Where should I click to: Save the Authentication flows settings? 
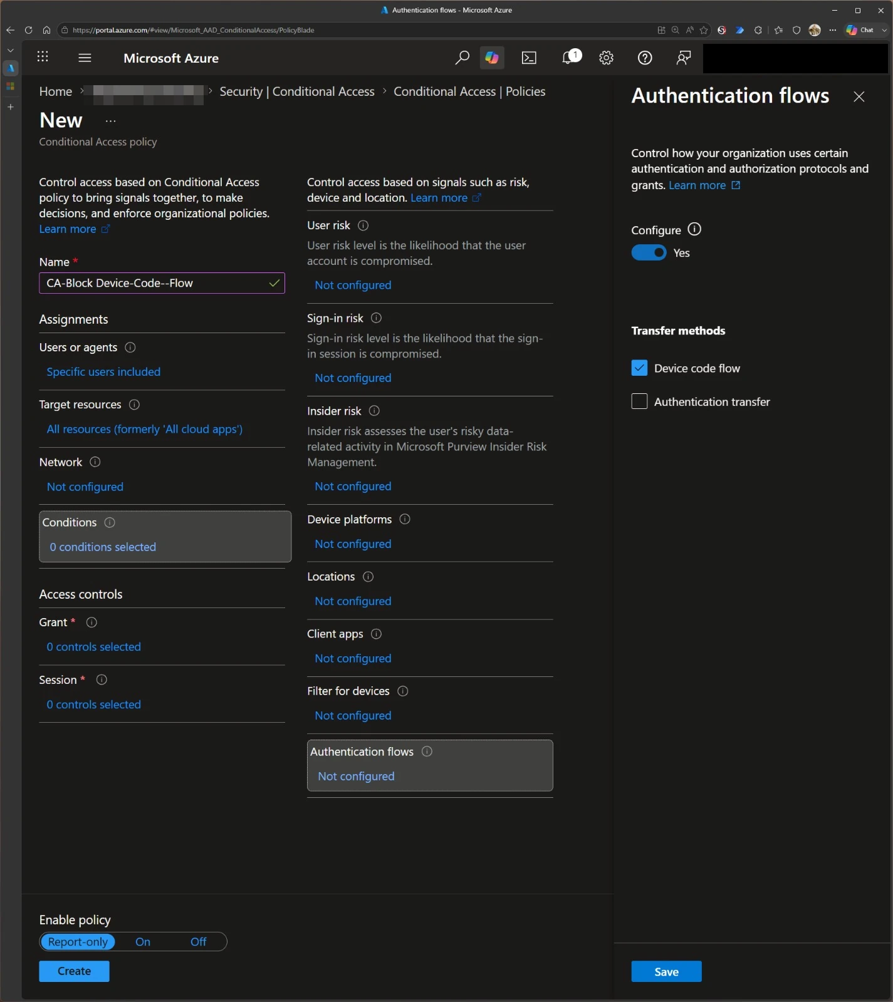coord(666,972)
